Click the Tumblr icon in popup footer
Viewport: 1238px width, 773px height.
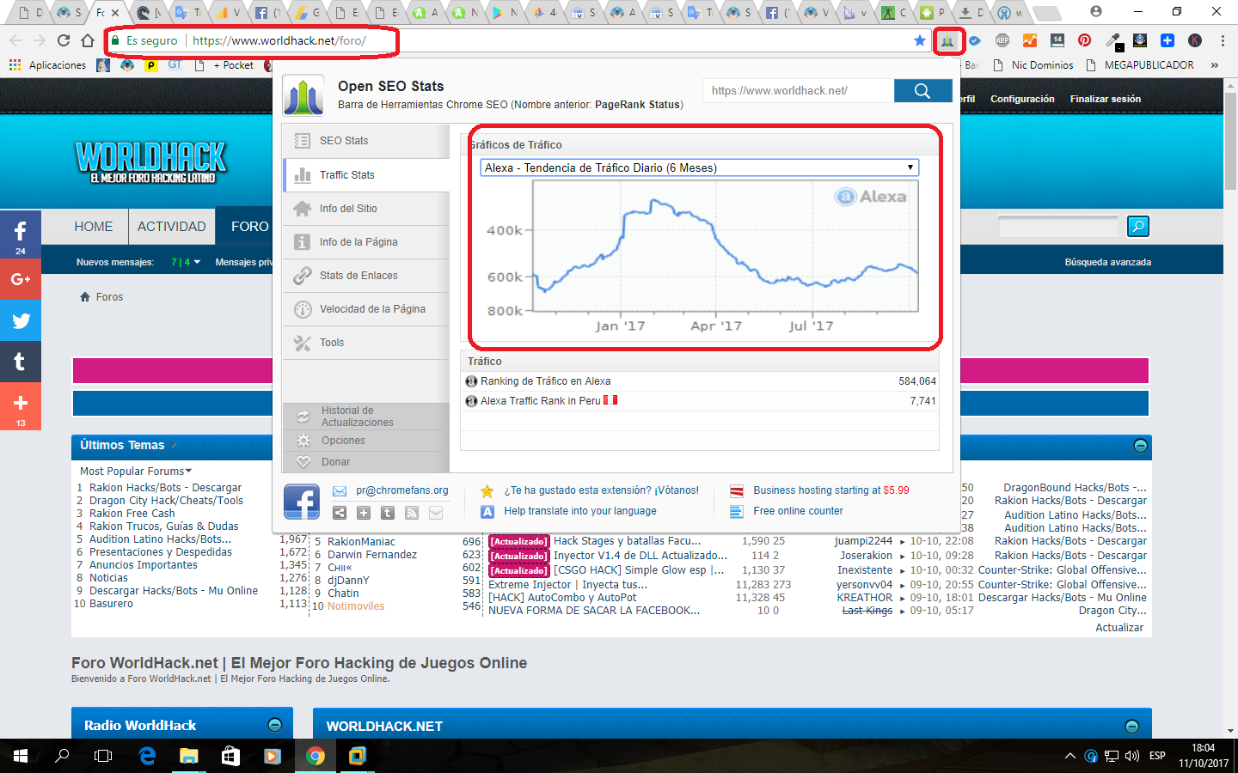[388, 513]
